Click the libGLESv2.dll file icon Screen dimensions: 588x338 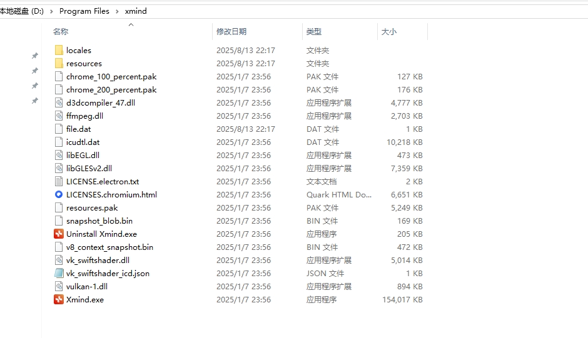pyautogui.click(x=59, y=168)
